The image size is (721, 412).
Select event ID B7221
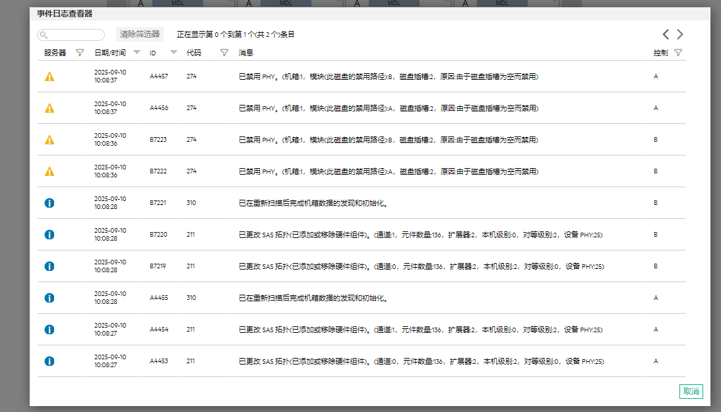pyautogui.click(x=158, y=202)
